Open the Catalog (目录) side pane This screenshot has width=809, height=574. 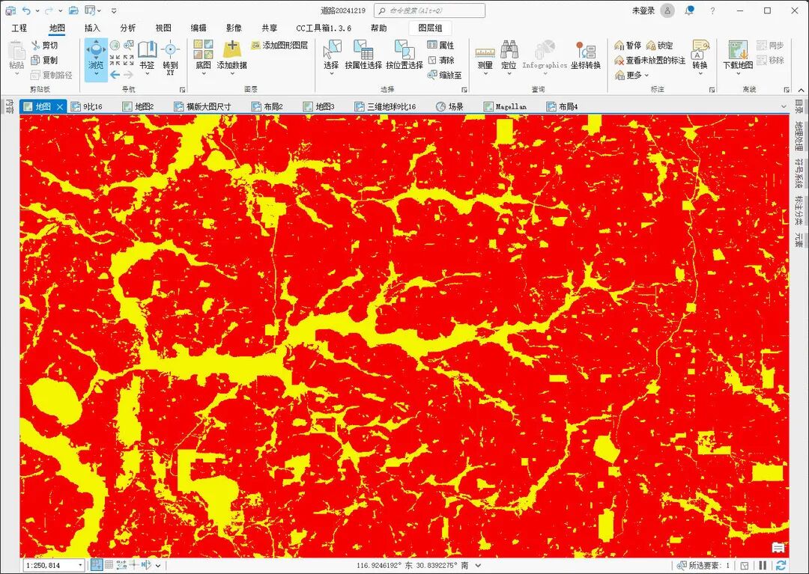point(799,107)
